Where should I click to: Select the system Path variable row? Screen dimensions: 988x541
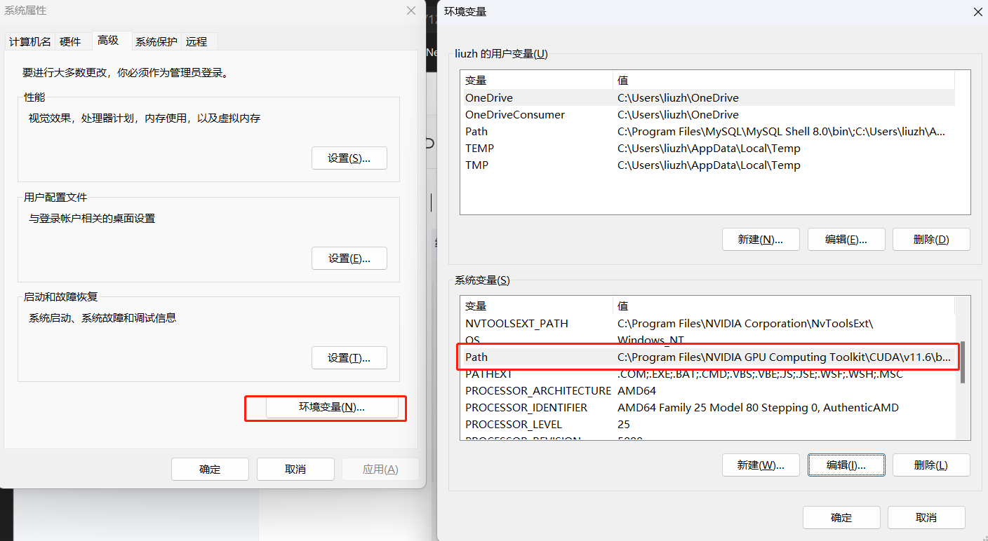click(707, 357)
